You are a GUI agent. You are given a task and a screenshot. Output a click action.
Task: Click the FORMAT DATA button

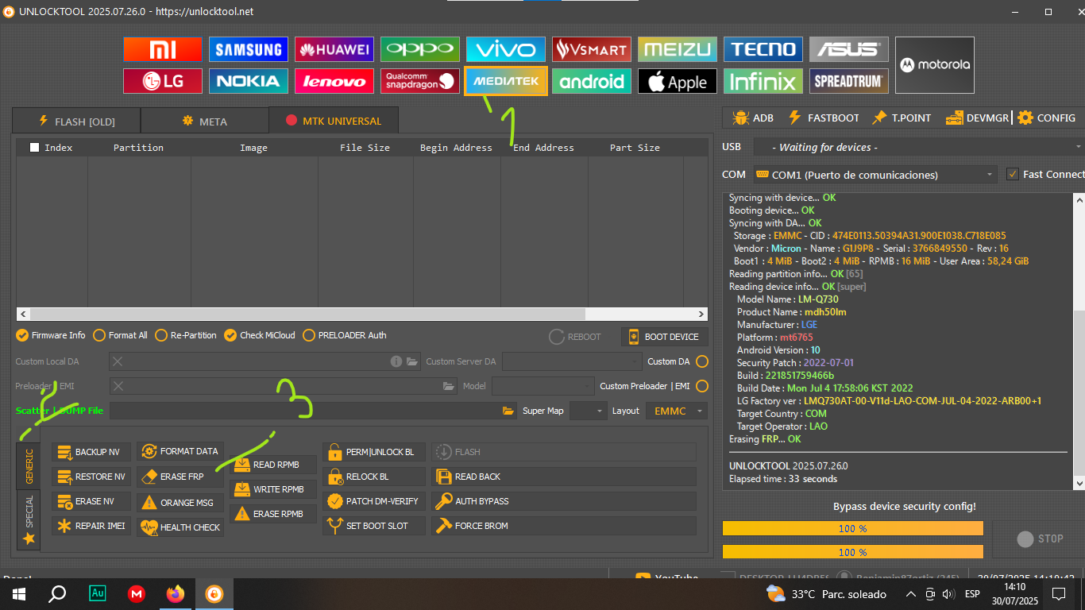click(180, 451)
